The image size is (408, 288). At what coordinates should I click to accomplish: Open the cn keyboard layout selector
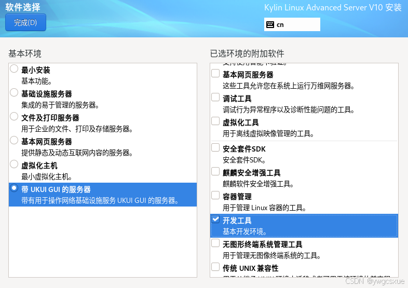(292, 24)
